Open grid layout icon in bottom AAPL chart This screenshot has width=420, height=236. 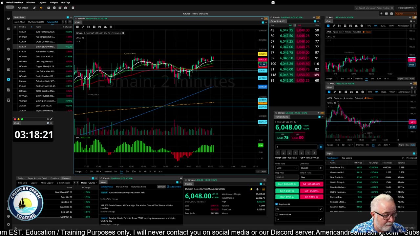pos(346,92)
